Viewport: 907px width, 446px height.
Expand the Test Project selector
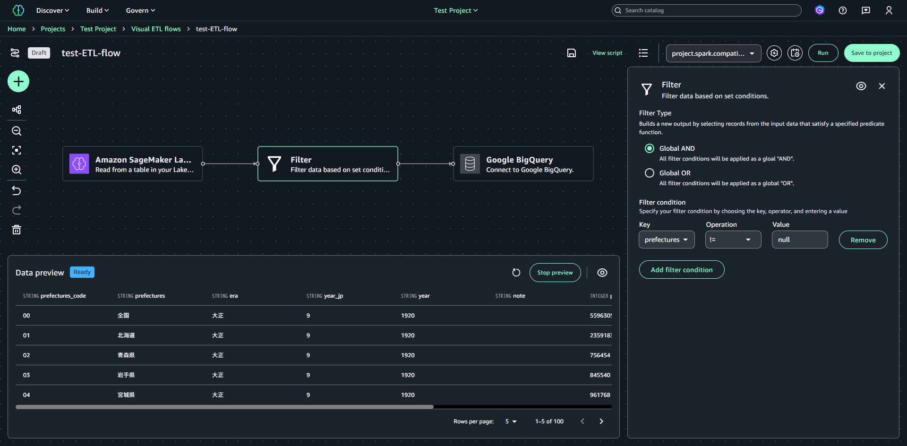(456, 10)
